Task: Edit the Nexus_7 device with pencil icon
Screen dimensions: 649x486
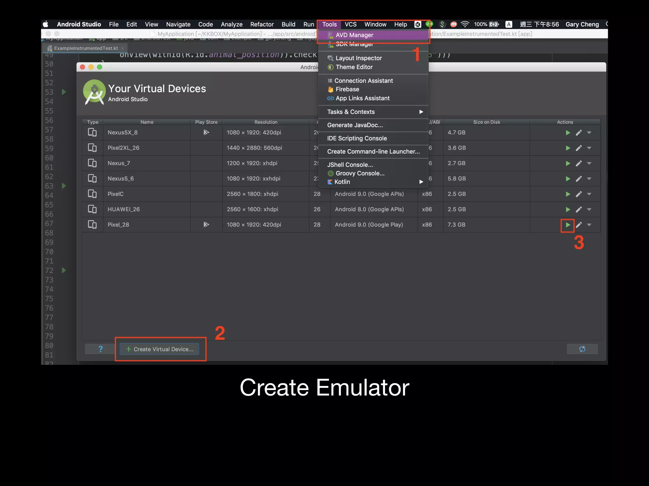Action: tap(579, 163)
